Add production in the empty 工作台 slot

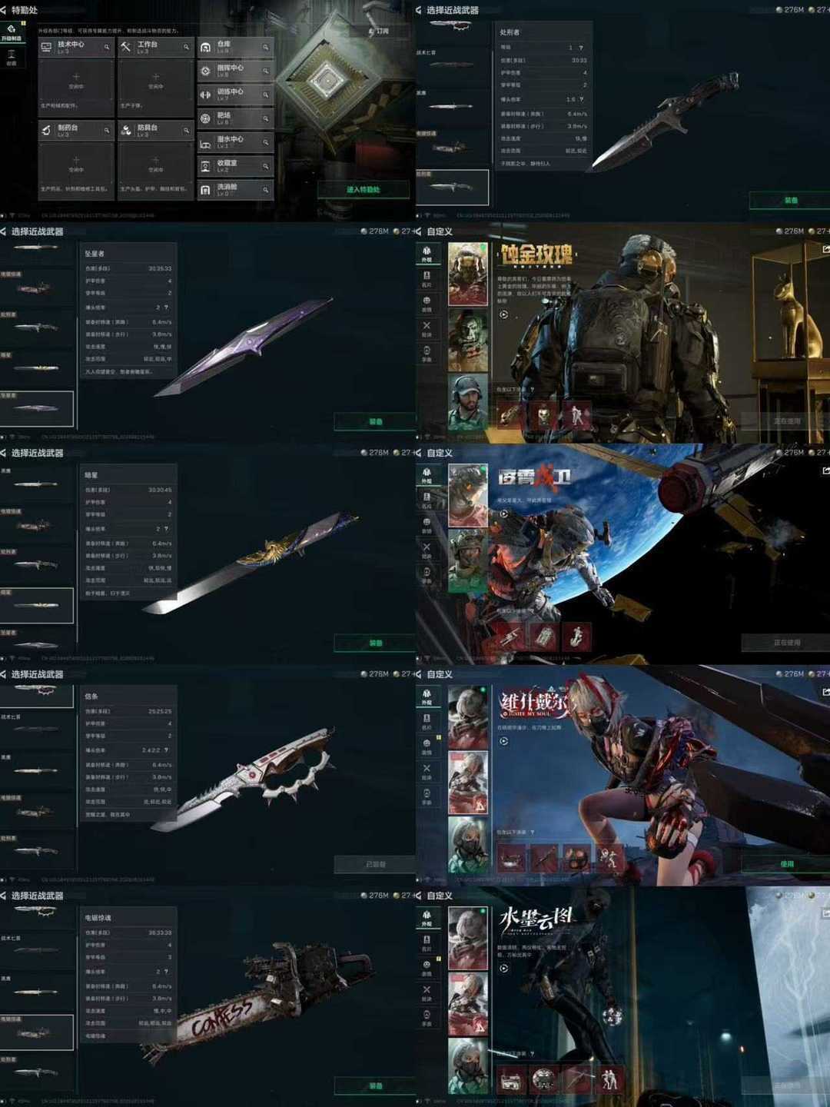155,79
